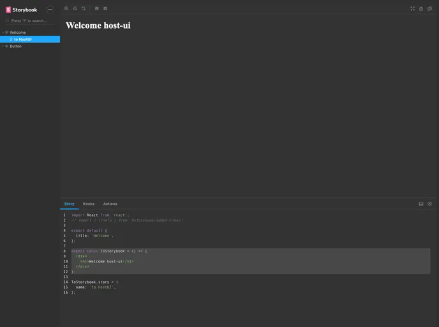Reset the canvas zoom
Viewport: 439px width, 327px height.
84,9
